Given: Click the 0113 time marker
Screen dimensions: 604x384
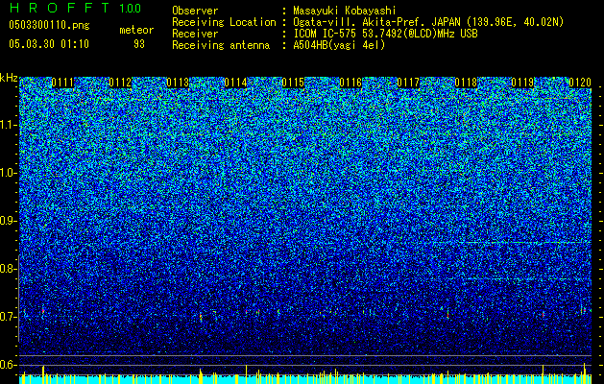Looking at the screenshot, I should pyautogui.click(x=178, y=83).
